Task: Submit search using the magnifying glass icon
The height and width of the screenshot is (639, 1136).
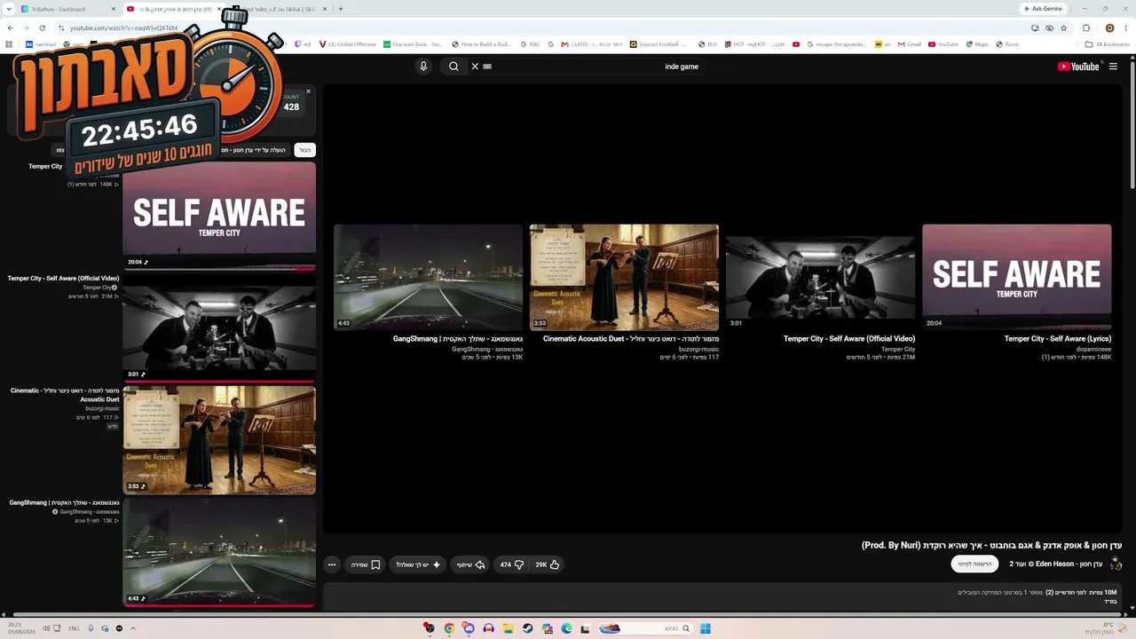Action: (x=454, y=67)
